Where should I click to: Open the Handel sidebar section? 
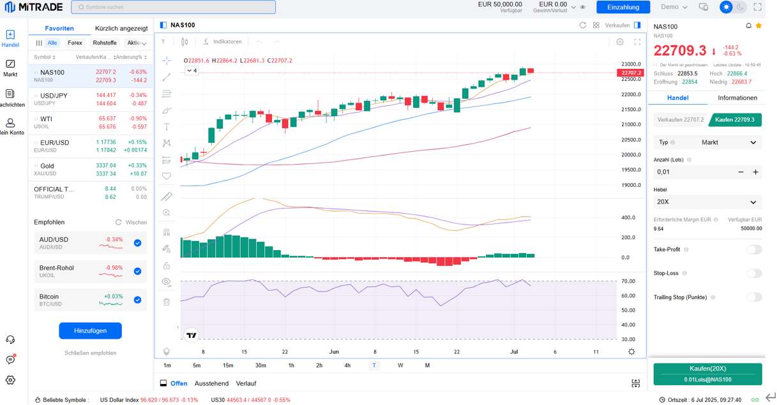point(10,38)
